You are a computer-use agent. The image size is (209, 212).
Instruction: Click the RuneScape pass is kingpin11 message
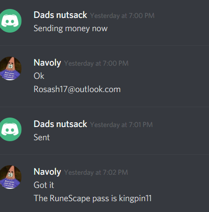[92, 198]
